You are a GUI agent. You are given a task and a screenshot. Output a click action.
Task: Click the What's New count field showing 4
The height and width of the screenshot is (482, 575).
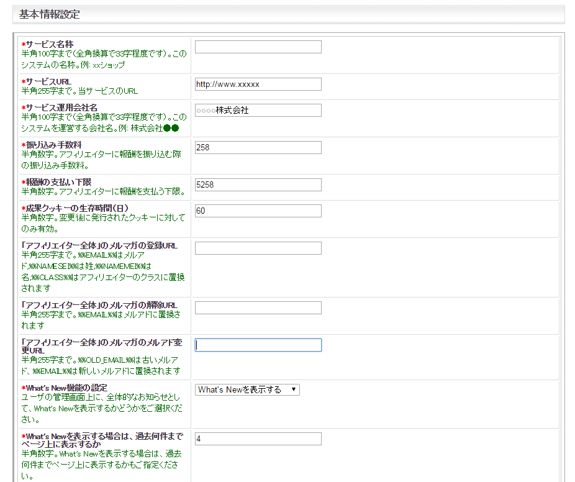[x=258, y=439]
